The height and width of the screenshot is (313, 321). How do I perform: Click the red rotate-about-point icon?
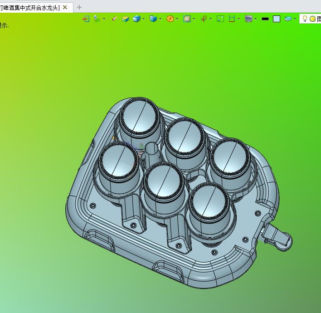click(204, 19)
